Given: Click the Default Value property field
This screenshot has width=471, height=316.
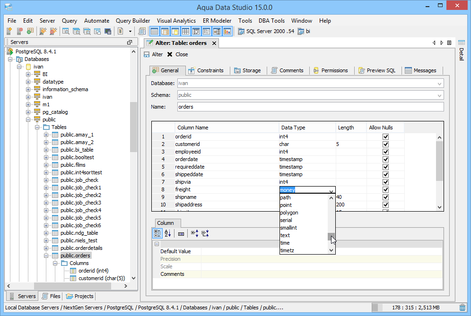Looking at the screenshot, I should click(322, 251).
